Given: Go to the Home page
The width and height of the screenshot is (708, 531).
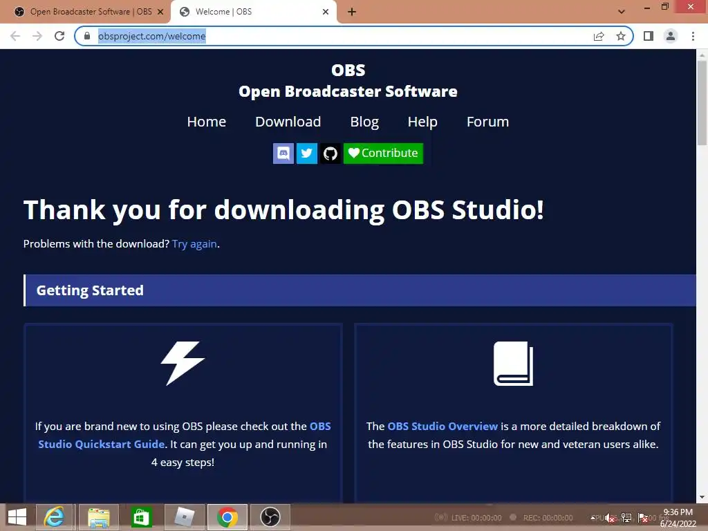Looking at the screenshot, I should point(206,122).
